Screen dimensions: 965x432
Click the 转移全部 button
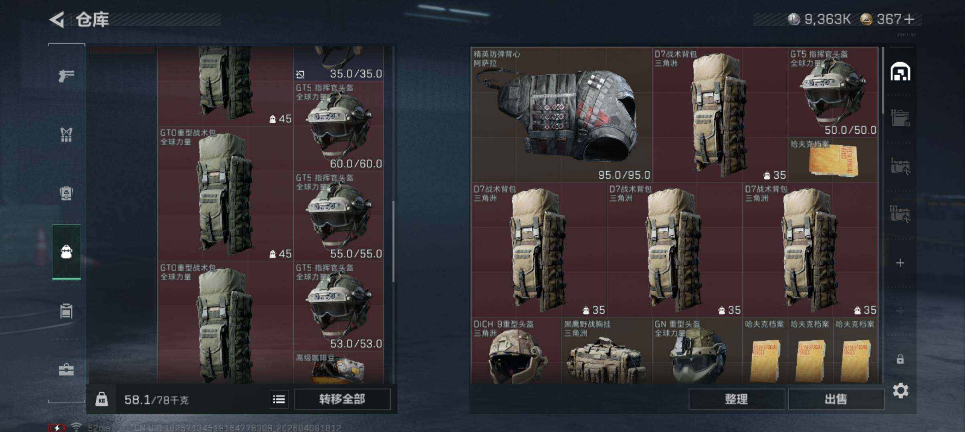[x=342, y=399]
